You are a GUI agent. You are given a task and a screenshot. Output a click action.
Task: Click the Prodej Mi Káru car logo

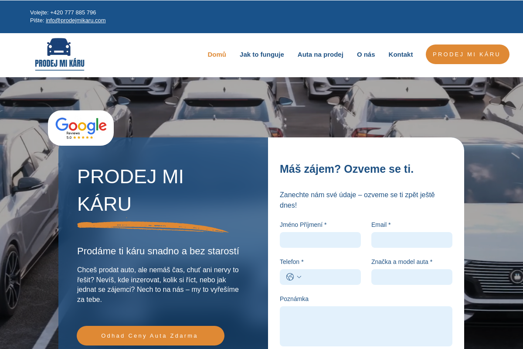click(x=60, y=55)
